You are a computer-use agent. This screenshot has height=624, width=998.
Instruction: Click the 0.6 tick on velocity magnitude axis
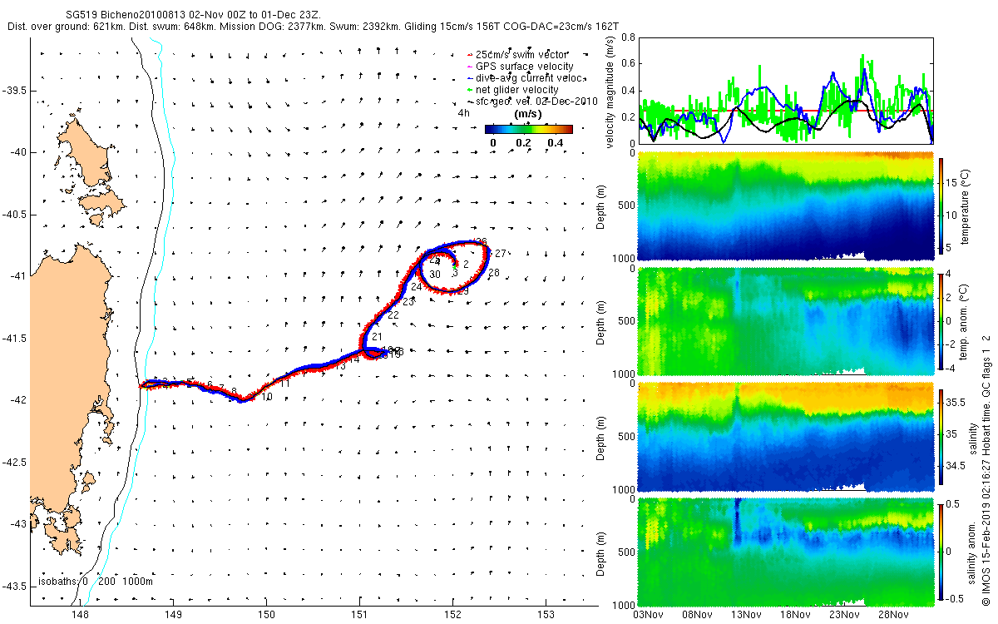[x=628, y=64]
